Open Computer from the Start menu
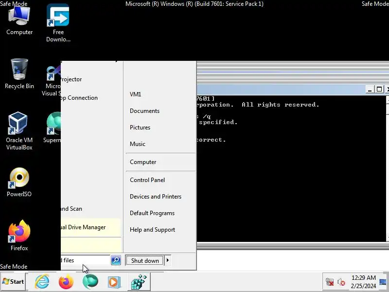This screenshot has height=292, width=389. pyautogui.click(x=143, y=162)
